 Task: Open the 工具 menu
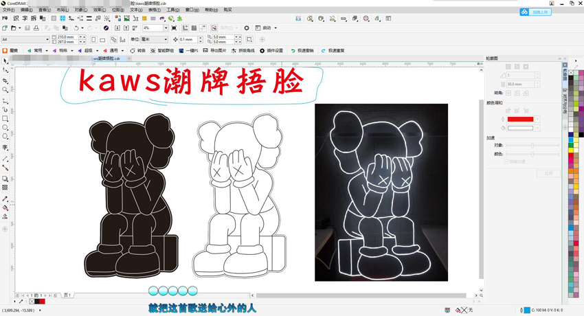pos(173,10)
